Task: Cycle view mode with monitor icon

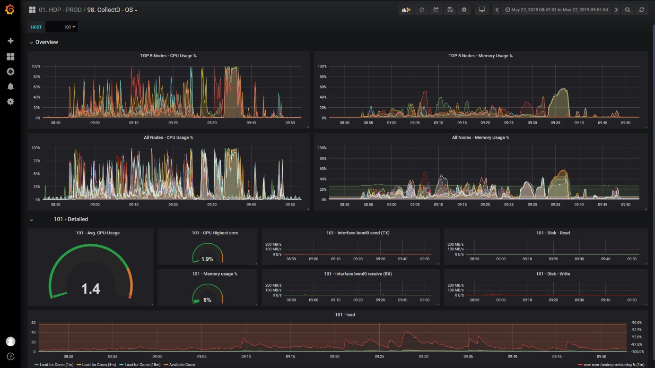Action: pyautogui.click(x=482, y=9)
